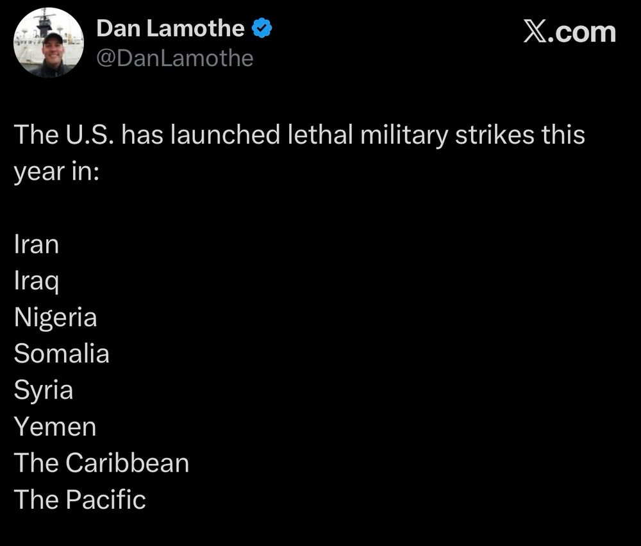Select Nigeria in the tweet list

(56, 318)
